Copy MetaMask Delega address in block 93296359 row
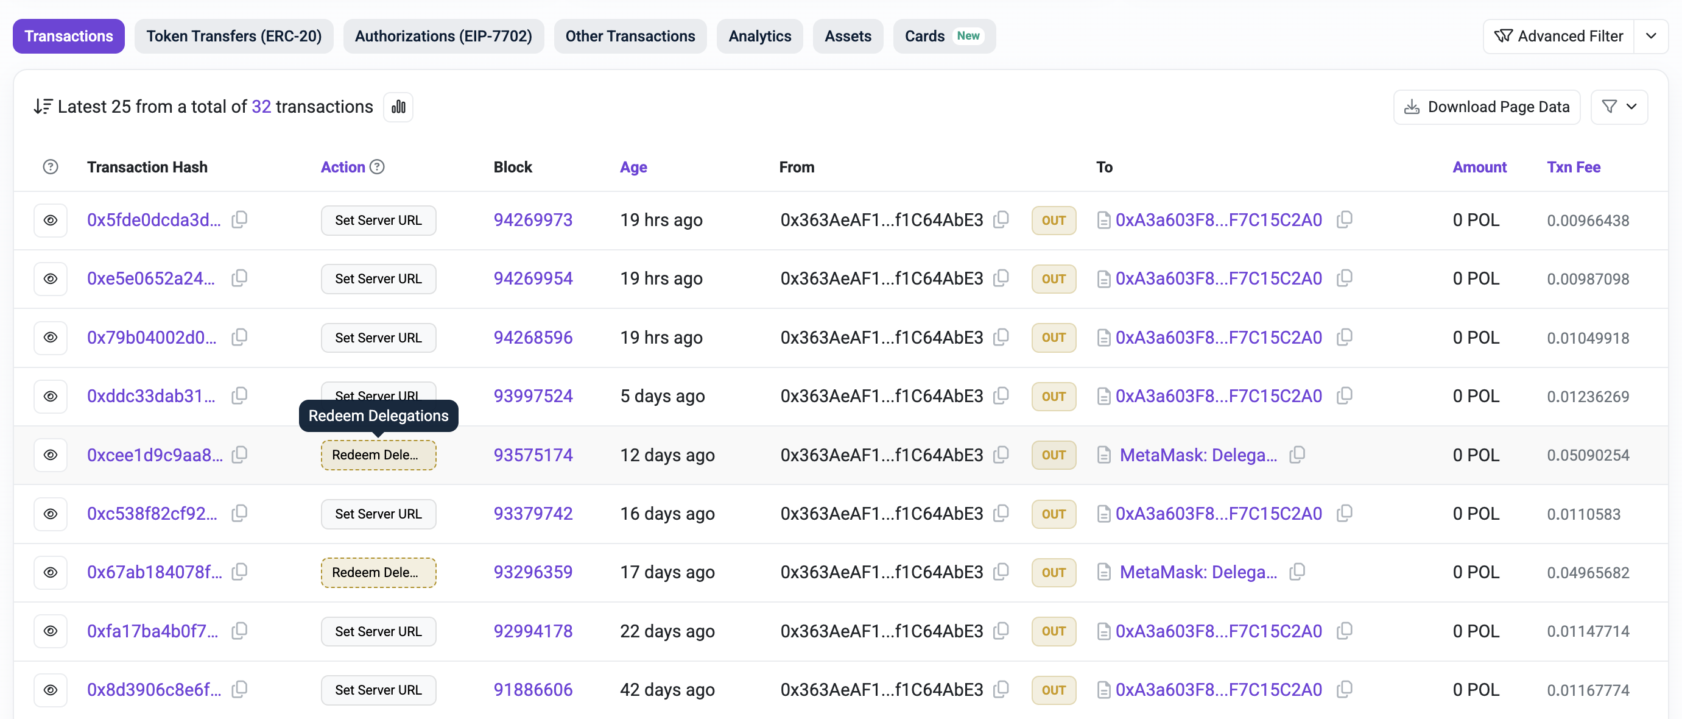 [1297, 572]
